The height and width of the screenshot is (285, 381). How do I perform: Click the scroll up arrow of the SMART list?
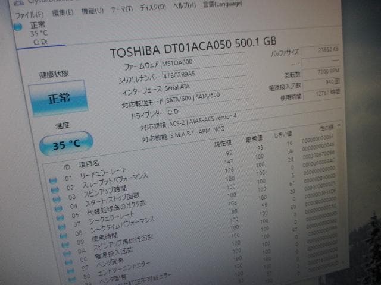[339, 125]
